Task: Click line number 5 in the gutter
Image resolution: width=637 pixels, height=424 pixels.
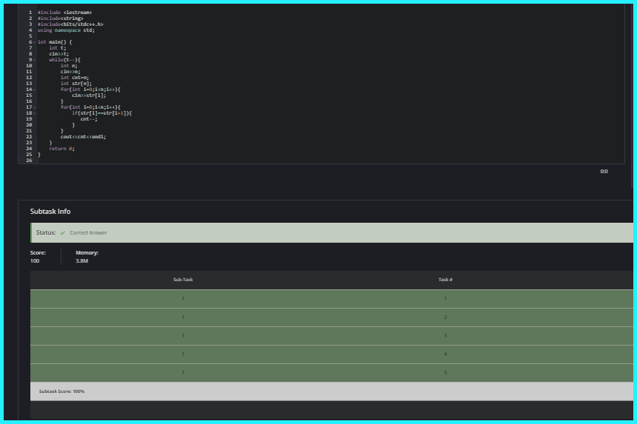Action: (30, 36)
